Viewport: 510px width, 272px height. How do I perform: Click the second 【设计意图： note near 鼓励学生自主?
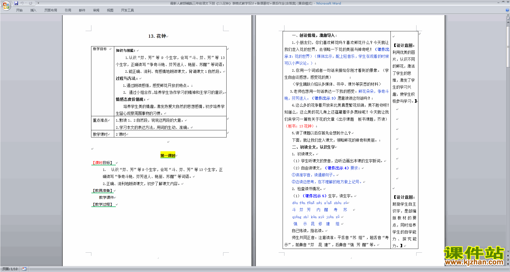404,197
